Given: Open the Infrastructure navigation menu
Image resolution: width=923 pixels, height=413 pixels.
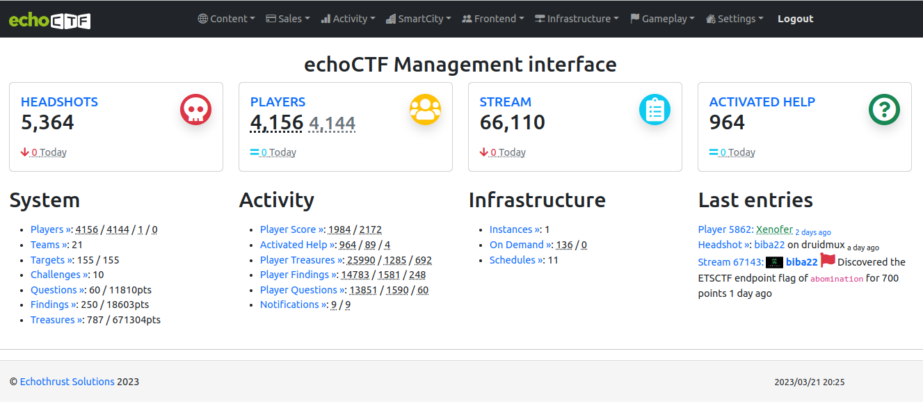Looking at the screenshot, I should [x=577, y=19].
